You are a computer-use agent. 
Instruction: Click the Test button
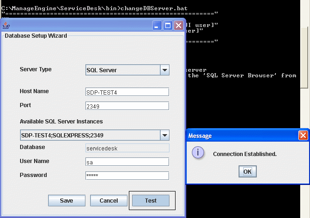coord(151,200)
